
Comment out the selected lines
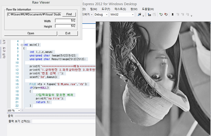click(161, 14)
